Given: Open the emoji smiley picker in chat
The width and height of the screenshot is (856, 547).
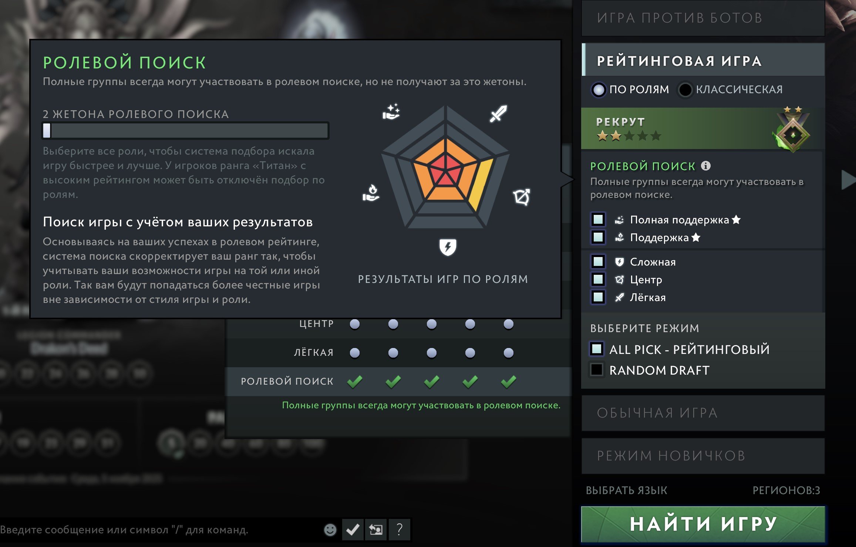Looking at the screenshot, I should pyautogui.click(x=330, y=530).
